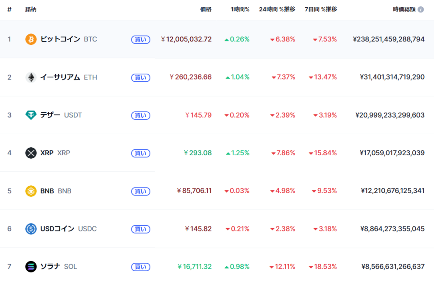This screenshot has width=434, height=281.
Task: Sort by the # rank column header
Action: (x=9, y=9)
